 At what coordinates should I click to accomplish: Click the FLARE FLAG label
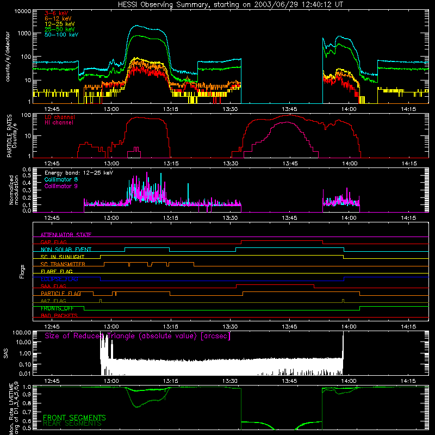57,271
